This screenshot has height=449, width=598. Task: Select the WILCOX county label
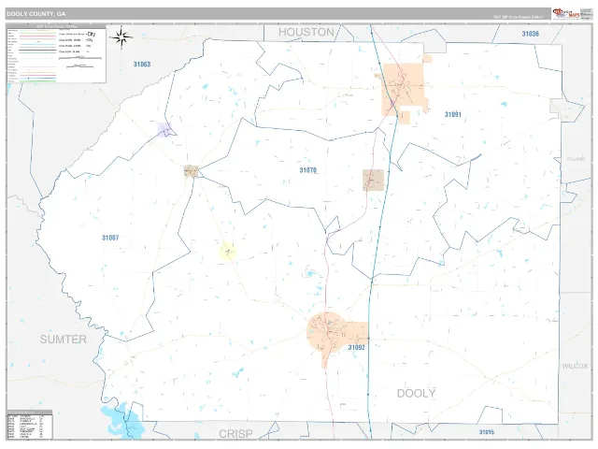point(575,366)
